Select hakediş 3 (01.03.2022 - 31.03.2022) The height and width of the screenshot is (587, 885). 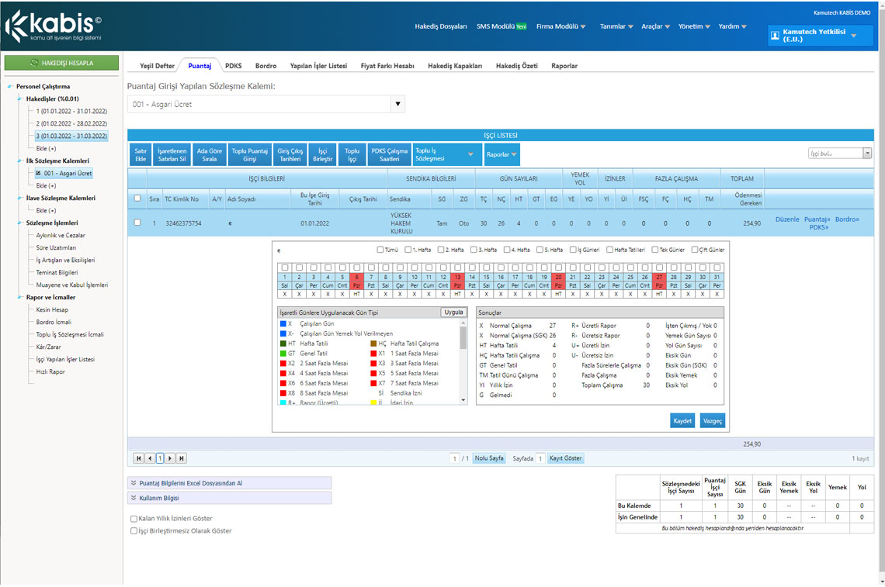point(71,136)
